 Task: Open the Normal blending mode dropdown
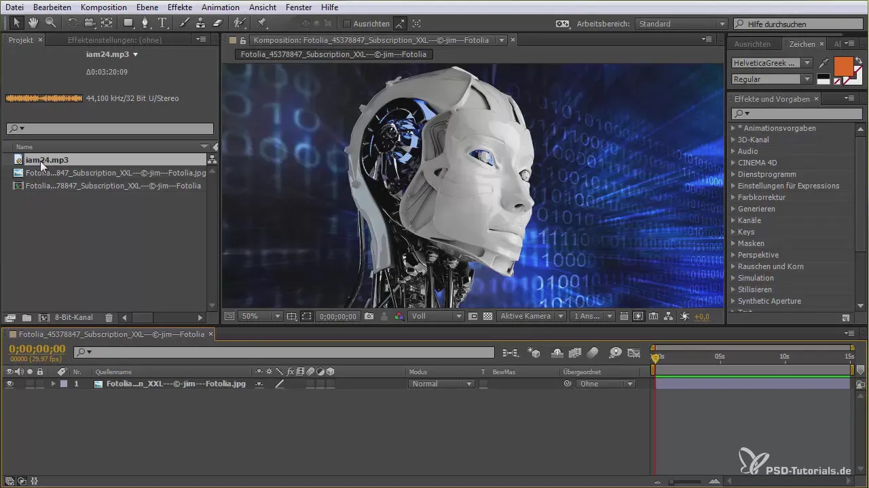(x=441, y=384)
